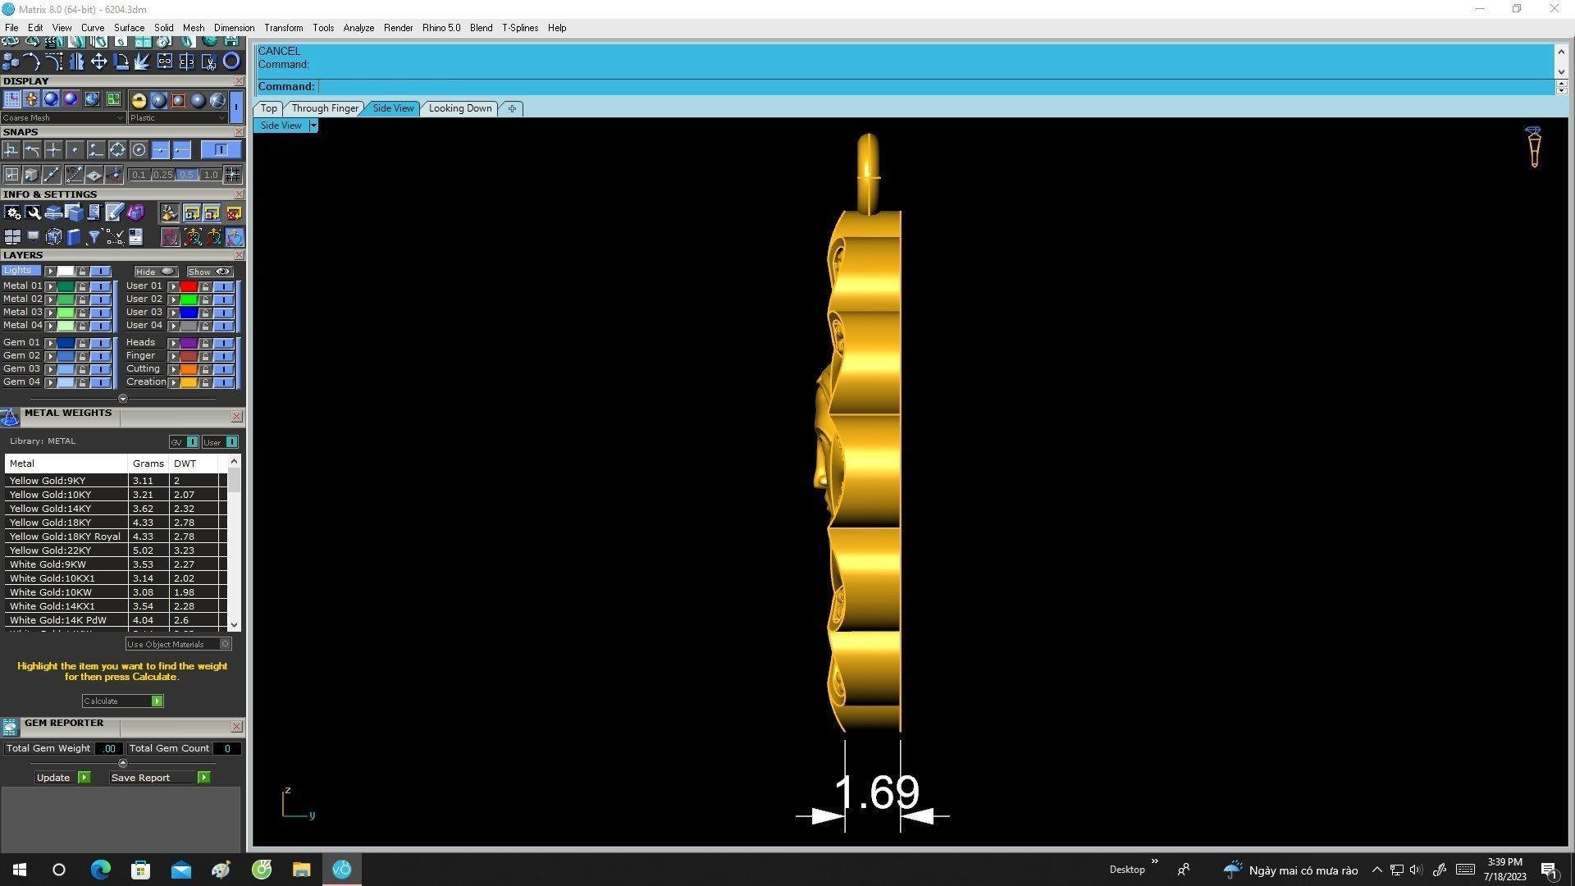Click the metal list scrollbar down arrow
This screenshot has width=1575, height=886.
pos(235,625)
